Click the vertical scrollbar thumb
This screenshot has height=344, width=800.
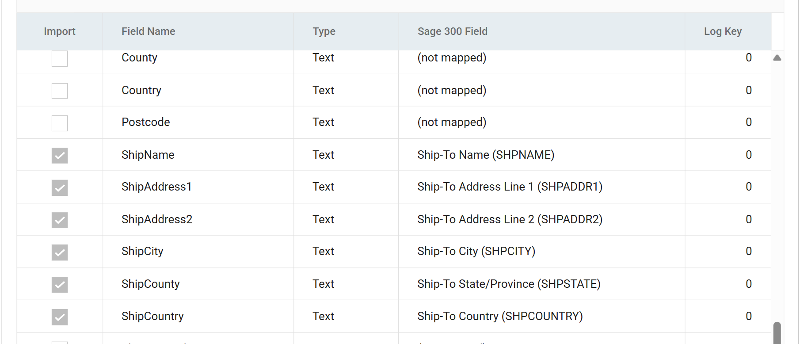[777, 333]
